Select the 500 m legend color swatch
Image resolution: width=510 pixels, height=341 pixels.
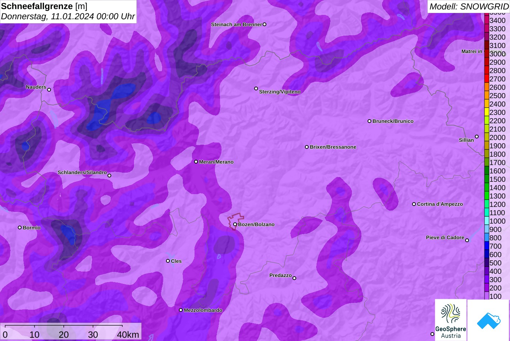(x=487, y=263)
